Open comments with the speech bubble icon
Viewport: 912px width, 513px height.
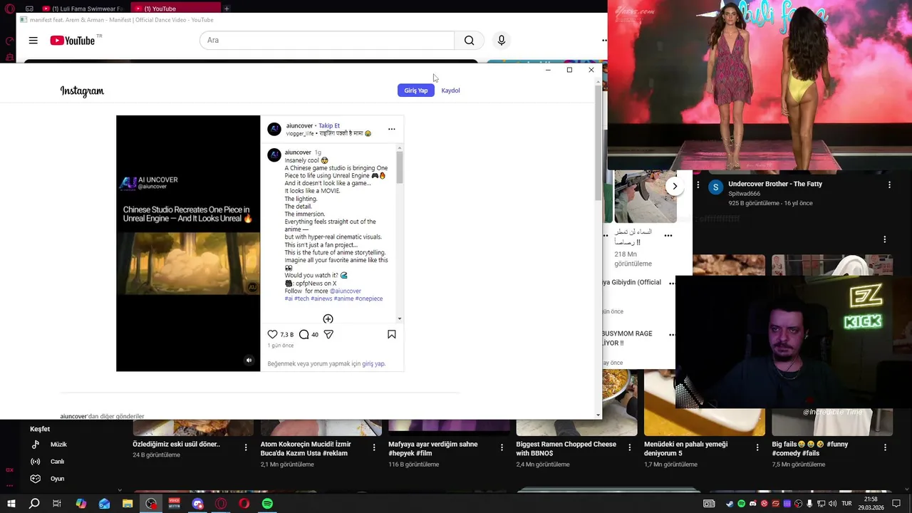[x=304, y=334]
